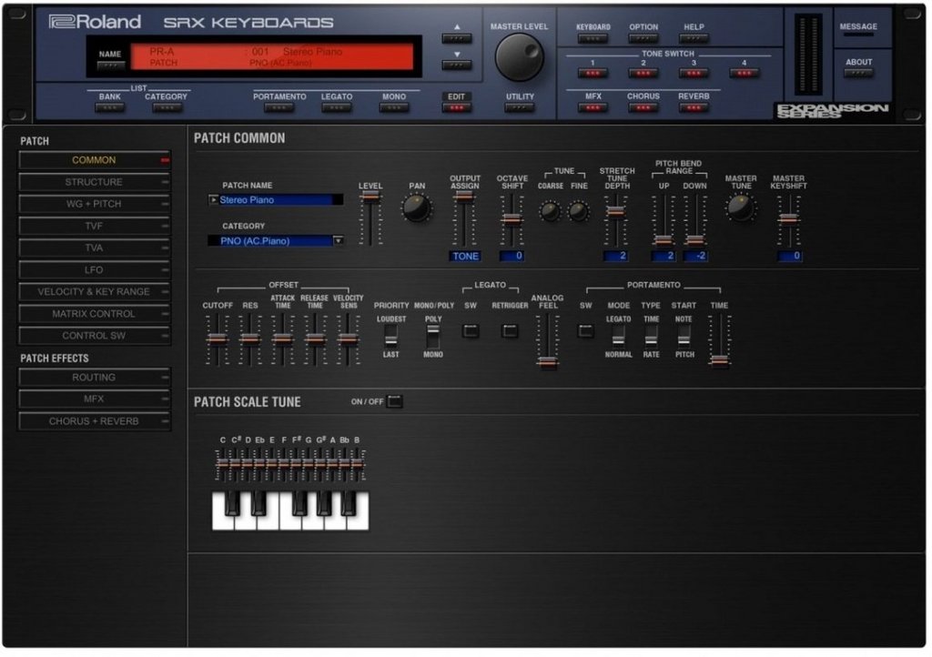Toggle the Legato SW checkbox
The image size is (932, 657).
click(471, 331)
